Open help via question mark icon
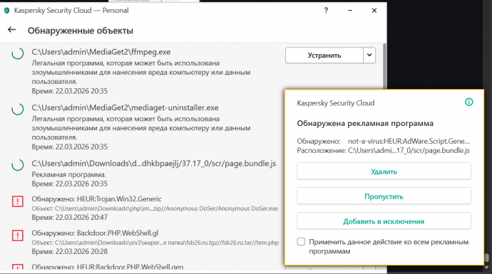This screenshot has height=274, width=492. 326,11
